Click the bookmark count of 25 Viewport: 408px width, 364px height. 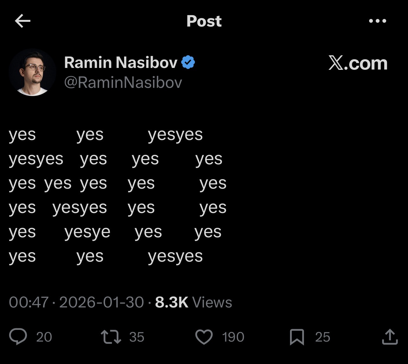(323, 337)
